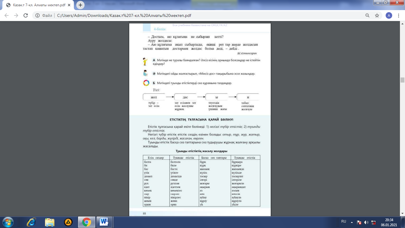Reload the PDF page
This screenshot has width=405, height=228.
(26, 15)
